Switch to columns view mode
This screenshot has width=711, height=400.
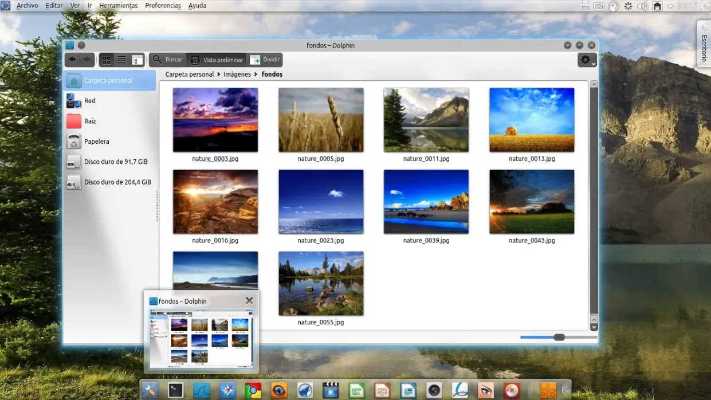click(x=137, y=60)
